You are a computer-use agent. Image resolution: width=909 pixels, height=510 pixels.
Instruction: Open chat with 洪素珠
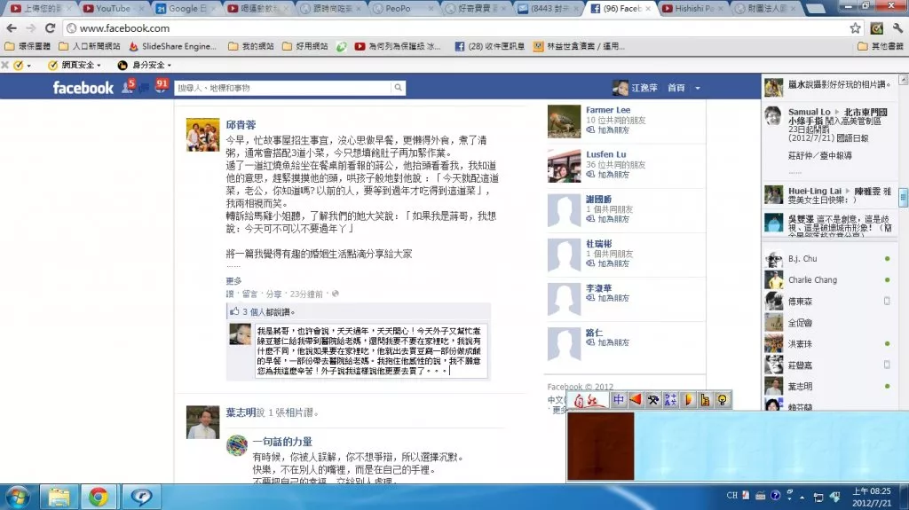point(828,343)
